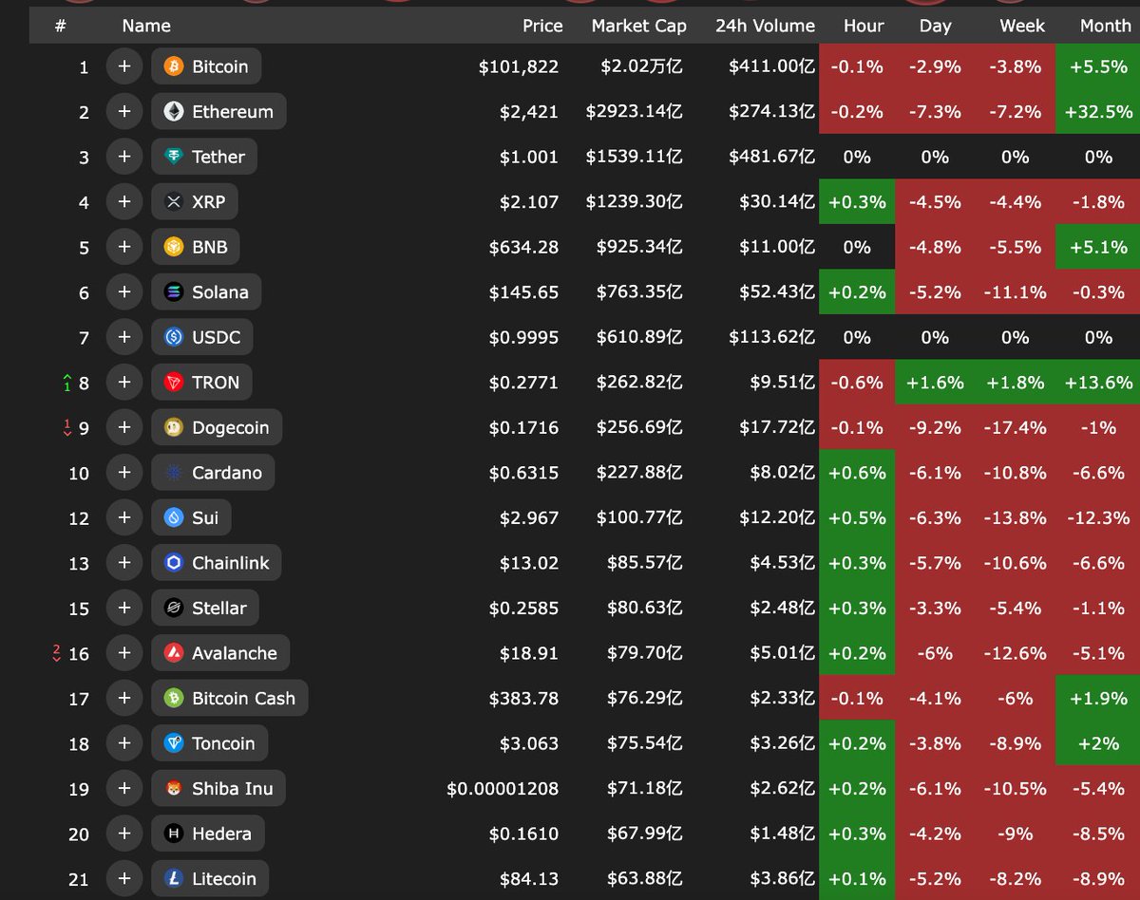
Task: Add Bitcoin with its plus button
Action: (x=123, y=66)
